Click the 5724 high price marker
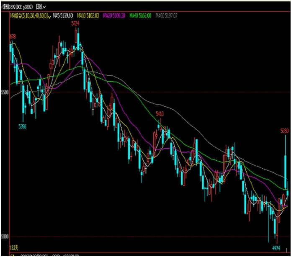 click(x=75, y=23)
